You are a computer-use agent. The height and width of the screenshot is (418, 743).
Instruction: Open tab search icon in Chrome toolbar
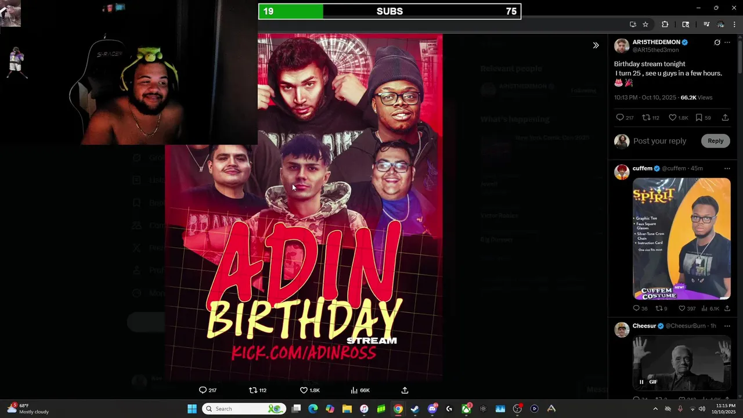click(686, 24)
